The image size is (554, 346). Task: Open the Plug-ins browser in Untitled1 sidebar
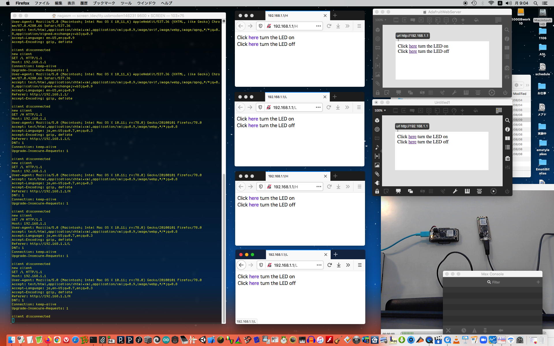point(377,183)
